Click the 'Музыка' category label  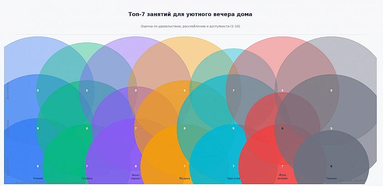(185, 178)
